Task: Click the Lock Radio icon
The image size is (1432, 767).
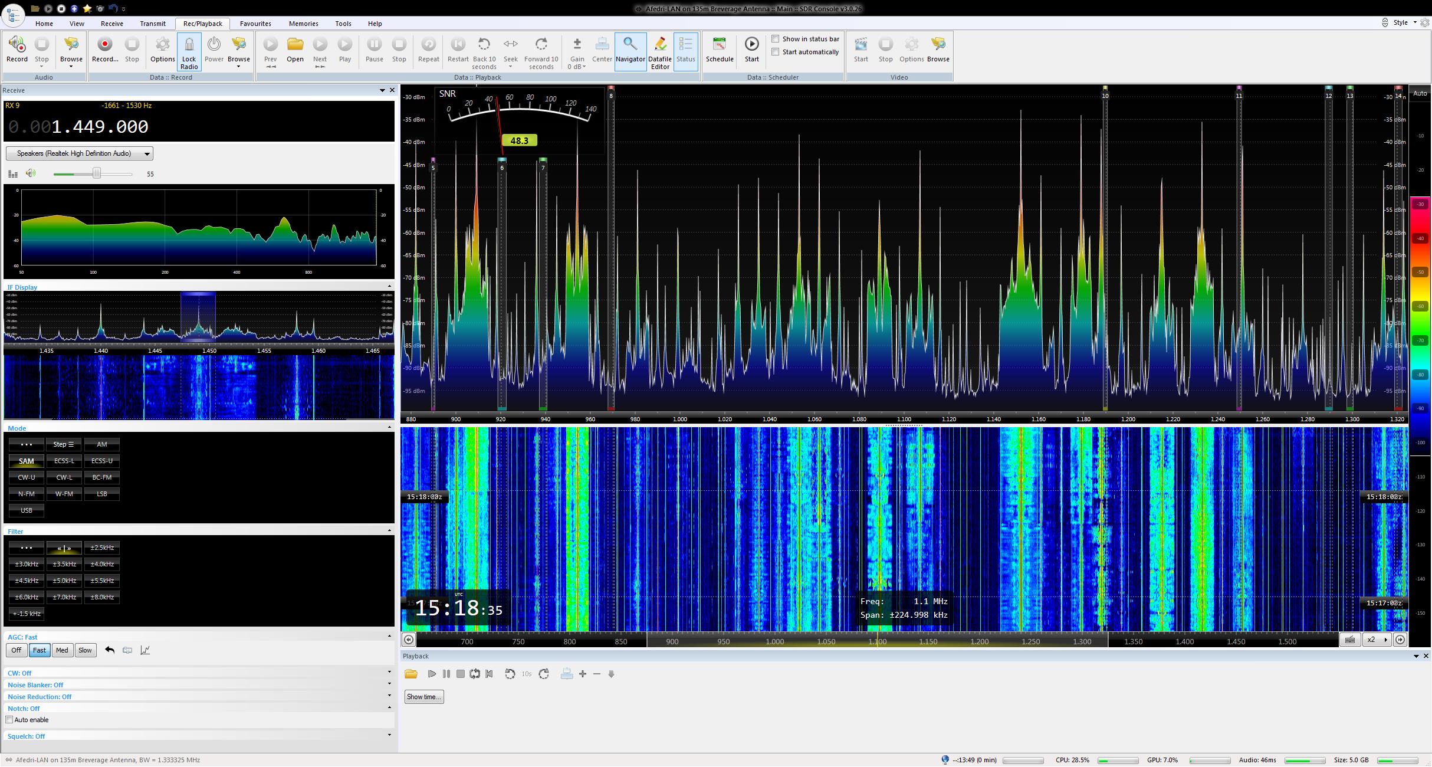Action: click(x=189, y=45)
